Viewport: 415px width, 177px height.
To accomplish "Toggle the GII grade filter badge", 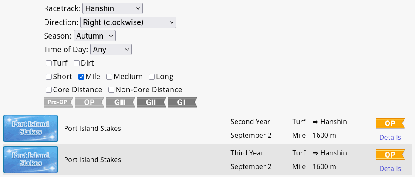I will click(x=152, y=102).
